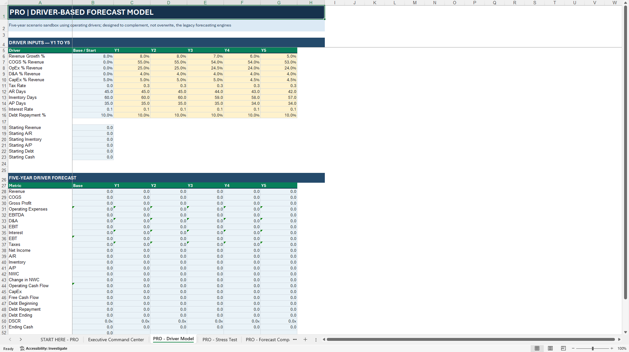Open Executive Command Center sheet
Viewport: 629px width, 352px height.
tap(116, 340)
